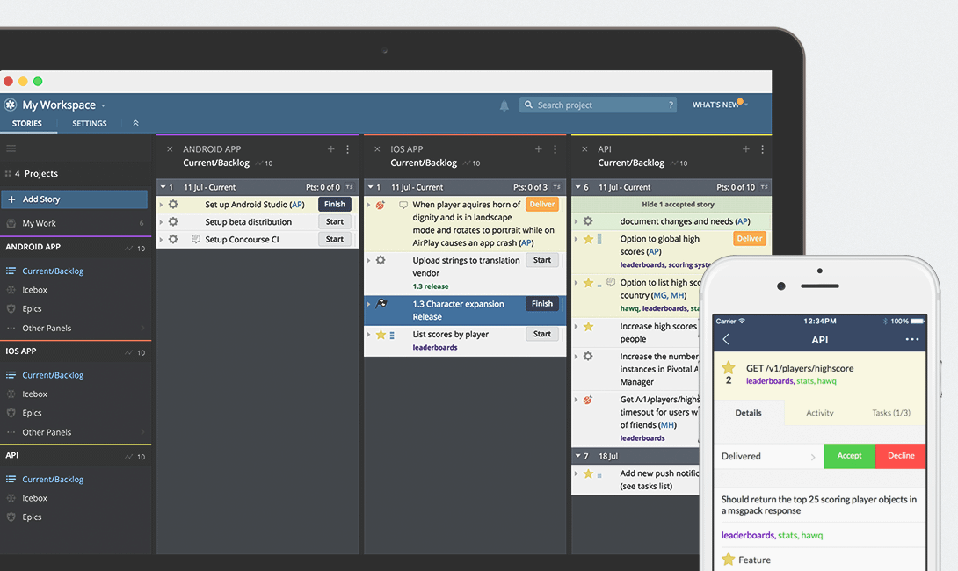Click bug icon on AirPlay crash story

381,206
